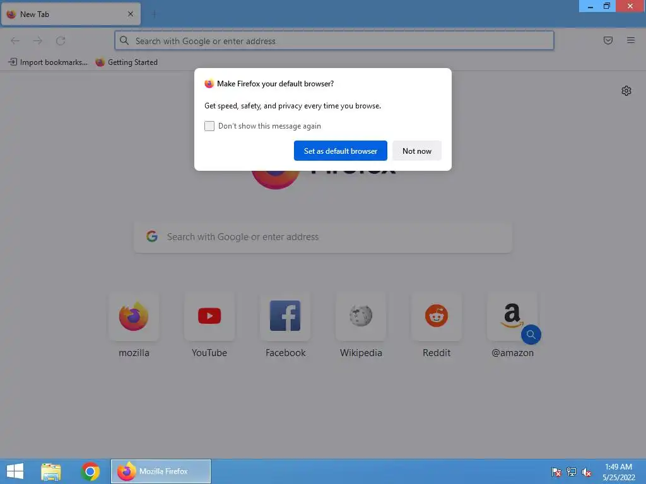
Task: Open the Reddit shortcut tile
Action: (x=437, y=316)
